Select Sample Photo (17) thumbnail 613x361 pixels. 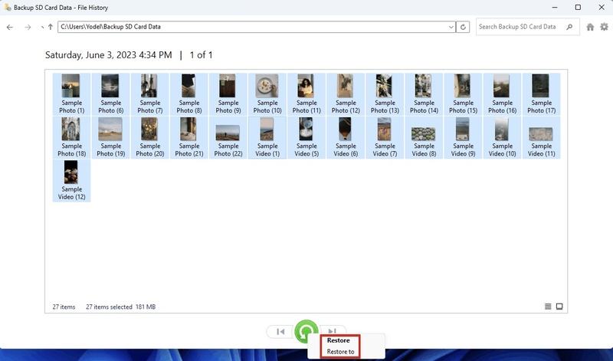tap(542, 94)
